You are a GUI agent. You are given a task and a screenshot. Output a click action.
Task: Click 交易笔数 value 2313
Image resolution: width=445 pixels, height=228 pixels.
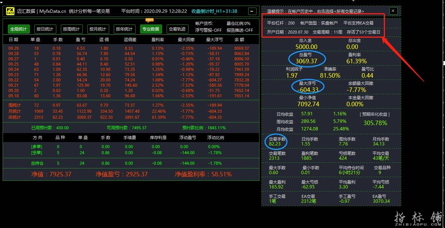pyautogui.click(x=274, y=158)
